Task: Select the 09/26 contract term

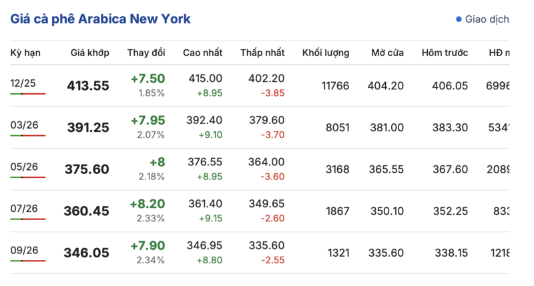Action: [23, 250]
